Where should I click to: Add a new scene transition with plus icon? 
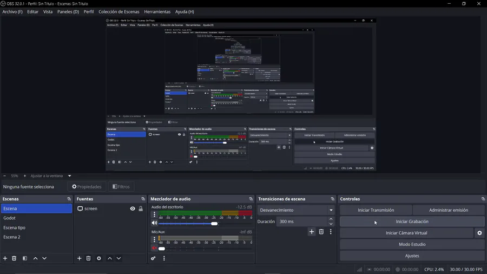pyautogui.click(x=312, y=232)
